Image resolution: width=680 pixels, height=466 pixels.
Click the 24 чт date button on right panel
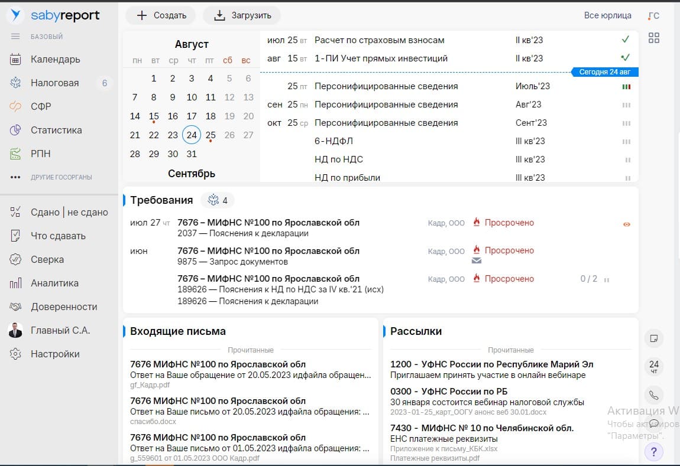pyautogui.click(x=653, y=366)
